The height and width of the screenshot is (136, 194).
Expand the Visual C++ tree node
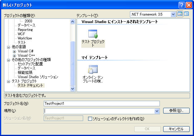pyautogui.click(x=14, y=56)
